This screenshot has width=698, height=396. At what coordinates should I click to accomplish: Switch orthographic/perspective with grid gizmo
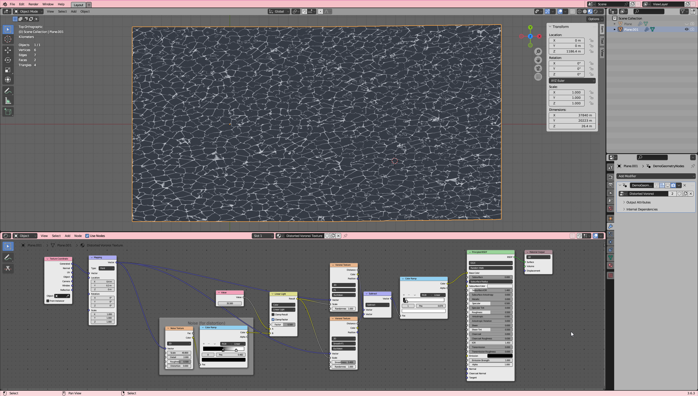pos(538,77)
